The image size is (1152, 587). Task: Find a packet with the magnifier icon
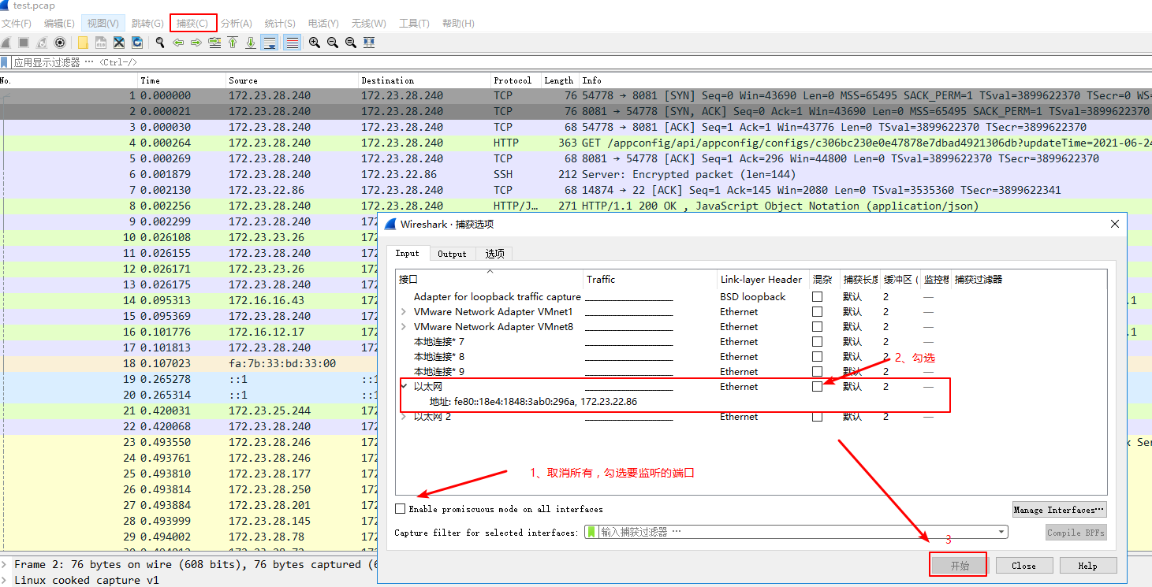coord(160,43)
